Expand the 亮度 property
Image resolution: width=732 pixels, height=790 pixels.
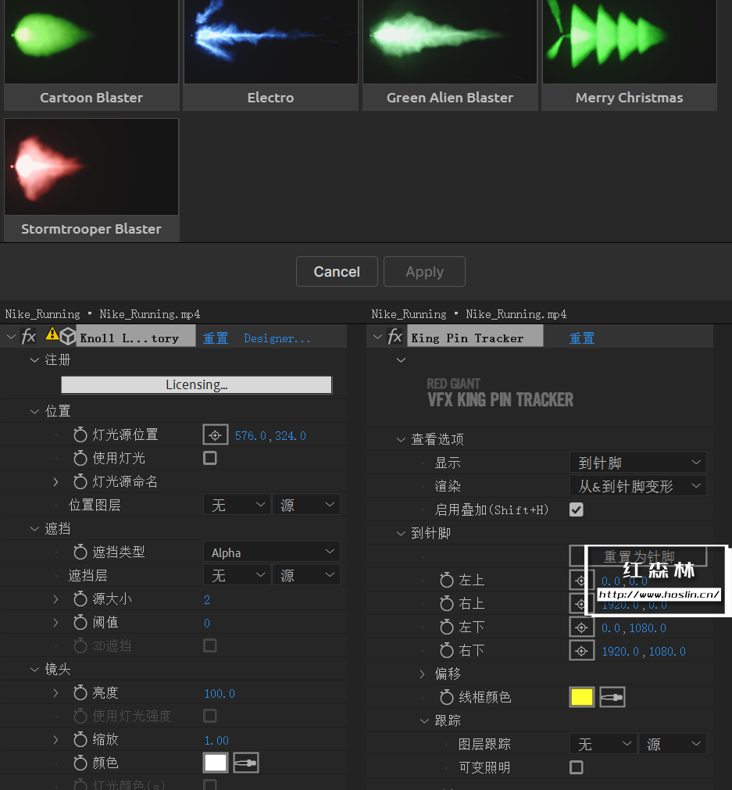click(x=56, y=693)
